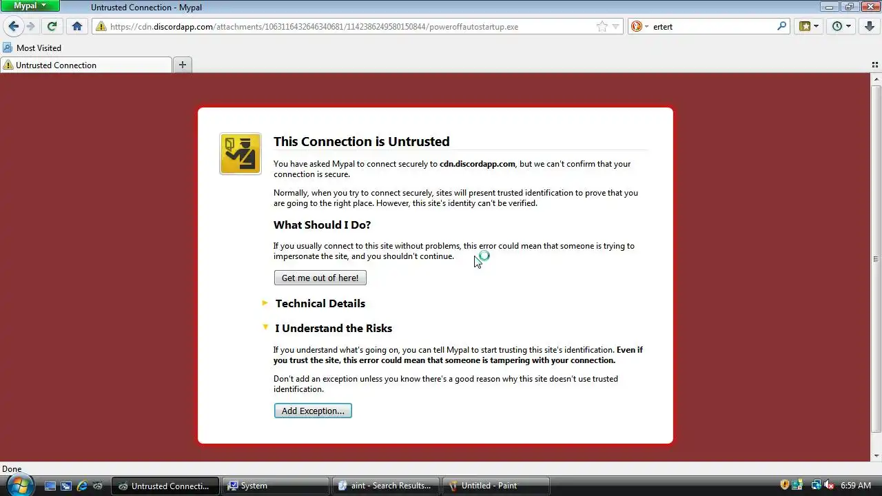Click the security shield tray icon
Screen dimensions: 882x496
784,485
